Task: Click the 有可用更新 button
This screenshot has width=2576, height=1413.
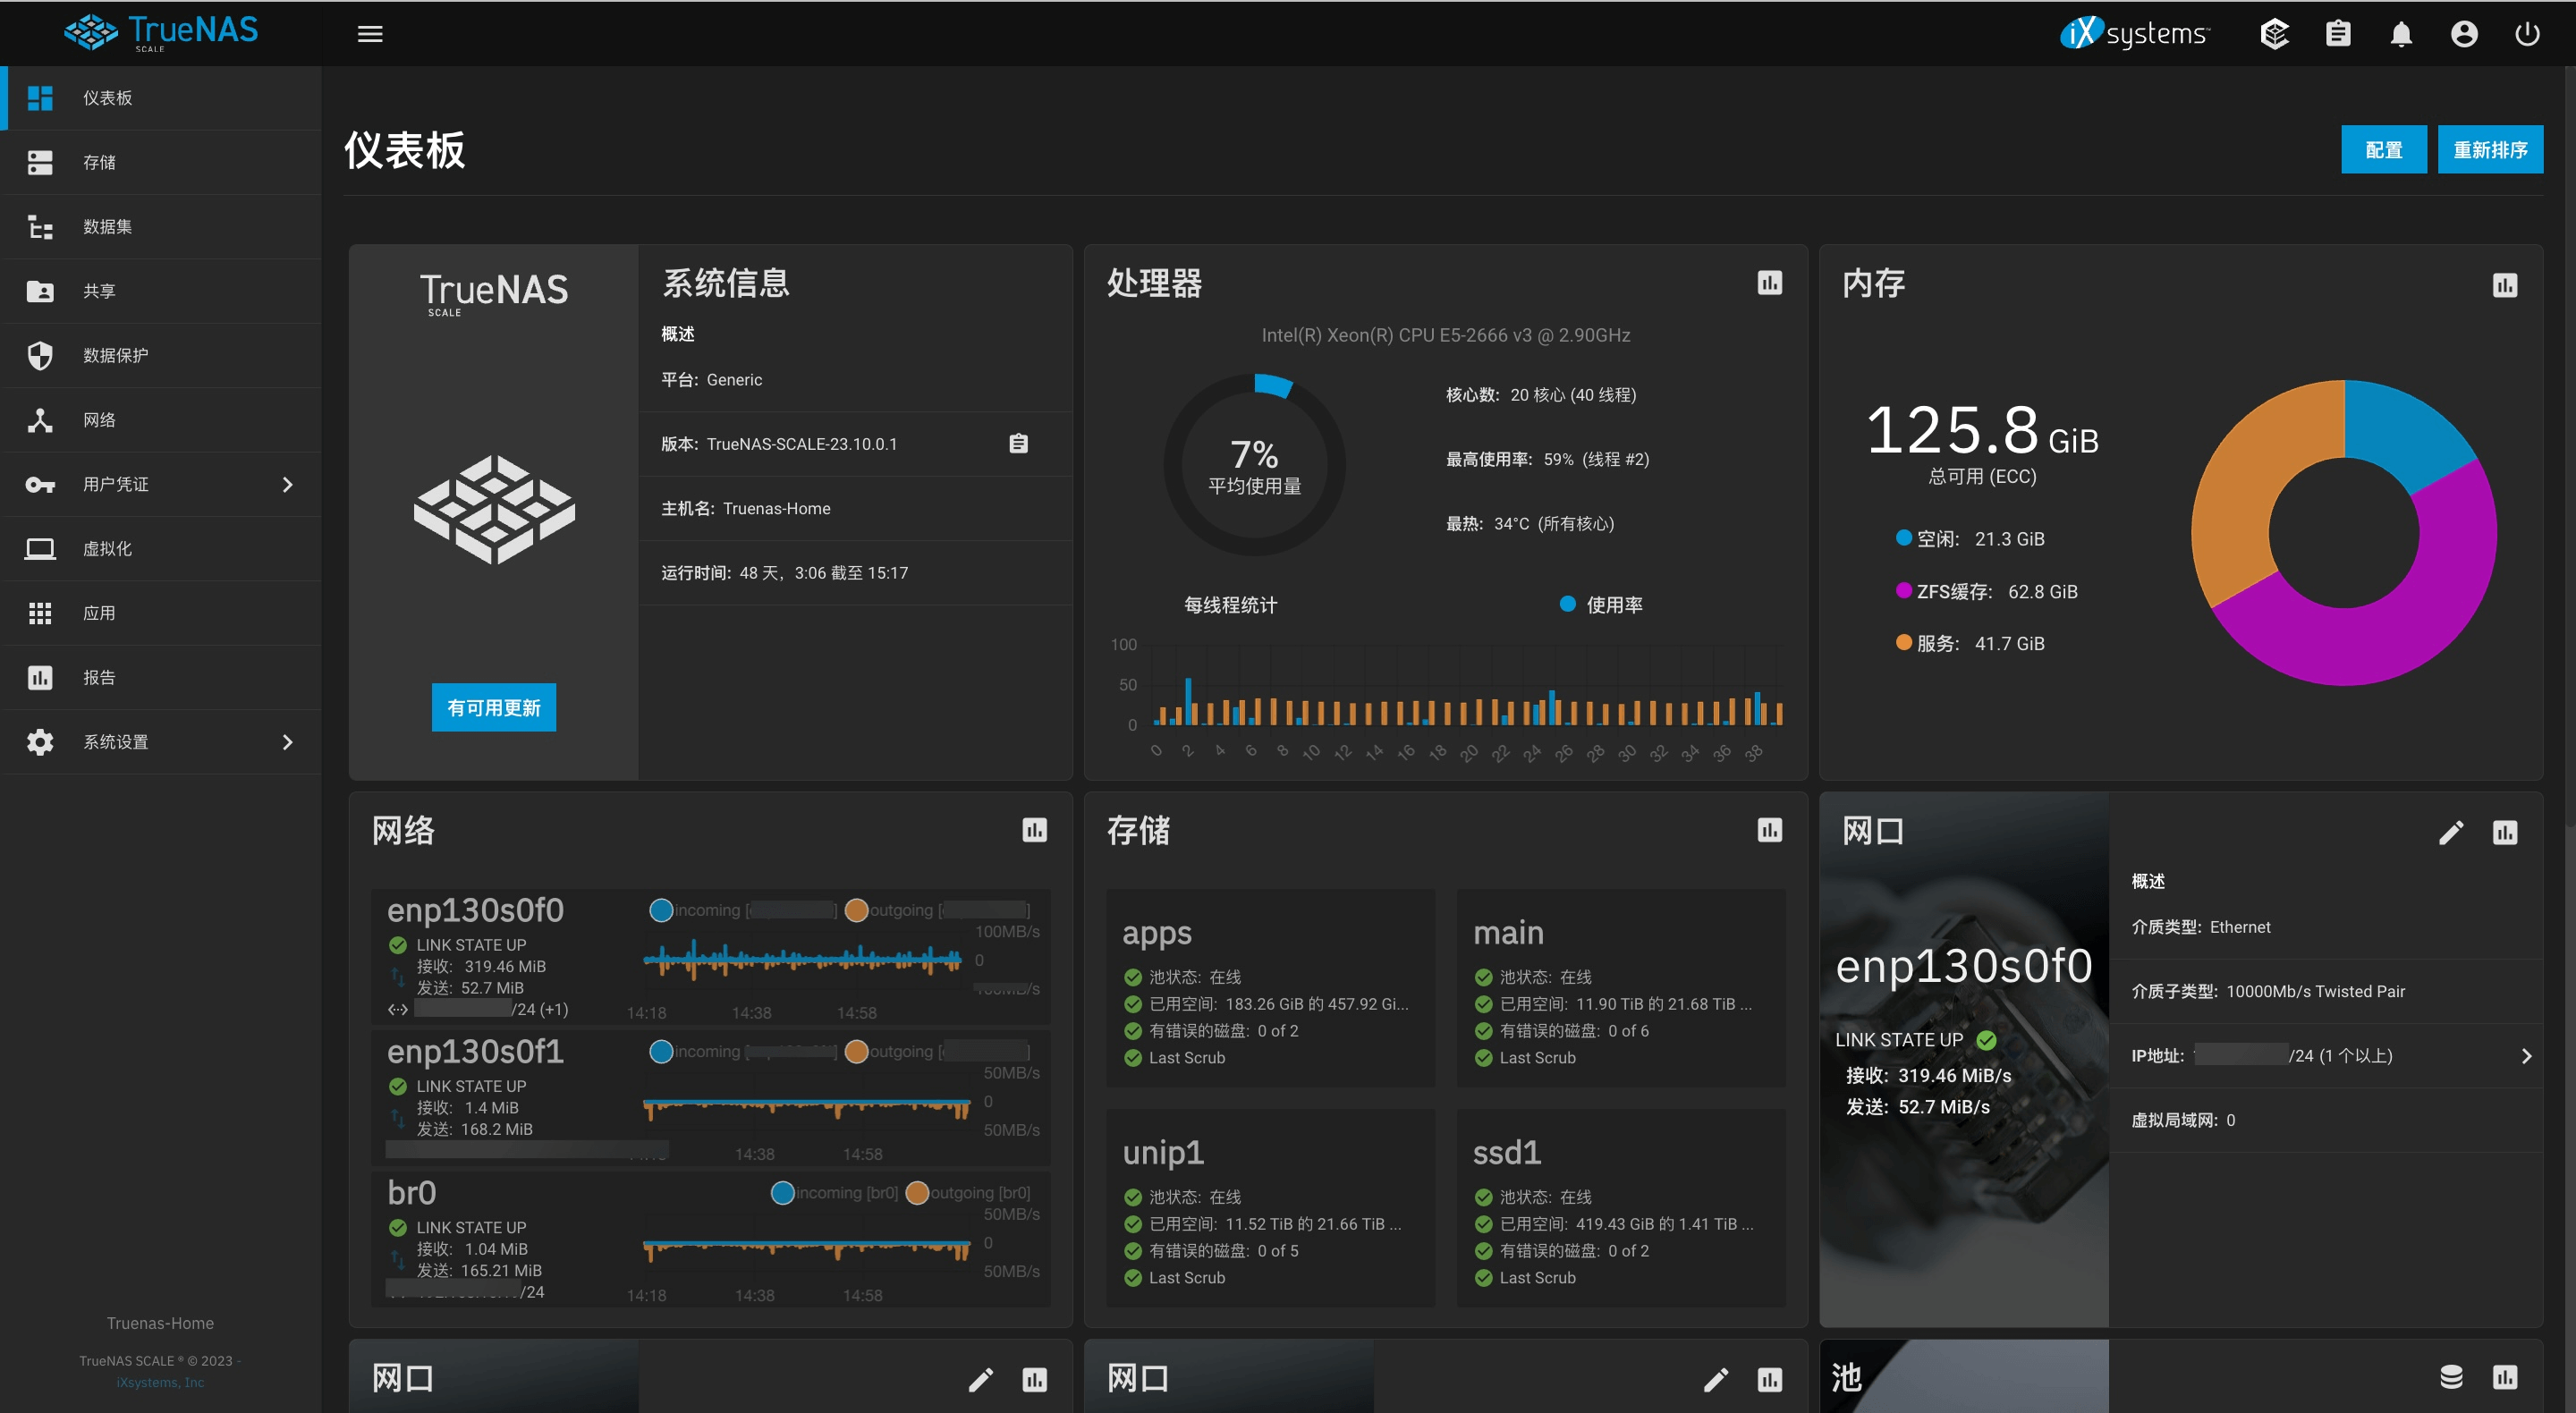Action: pyautogui.click(x=493, y=708)
